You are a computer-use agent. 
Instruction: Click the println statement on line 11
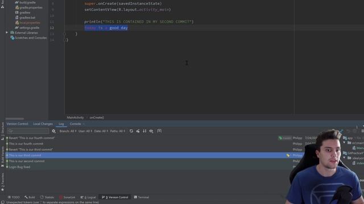click(x=139, y=22)
